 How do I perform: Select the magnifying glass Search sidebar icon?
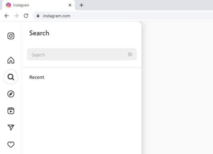(x=11, y=77)
